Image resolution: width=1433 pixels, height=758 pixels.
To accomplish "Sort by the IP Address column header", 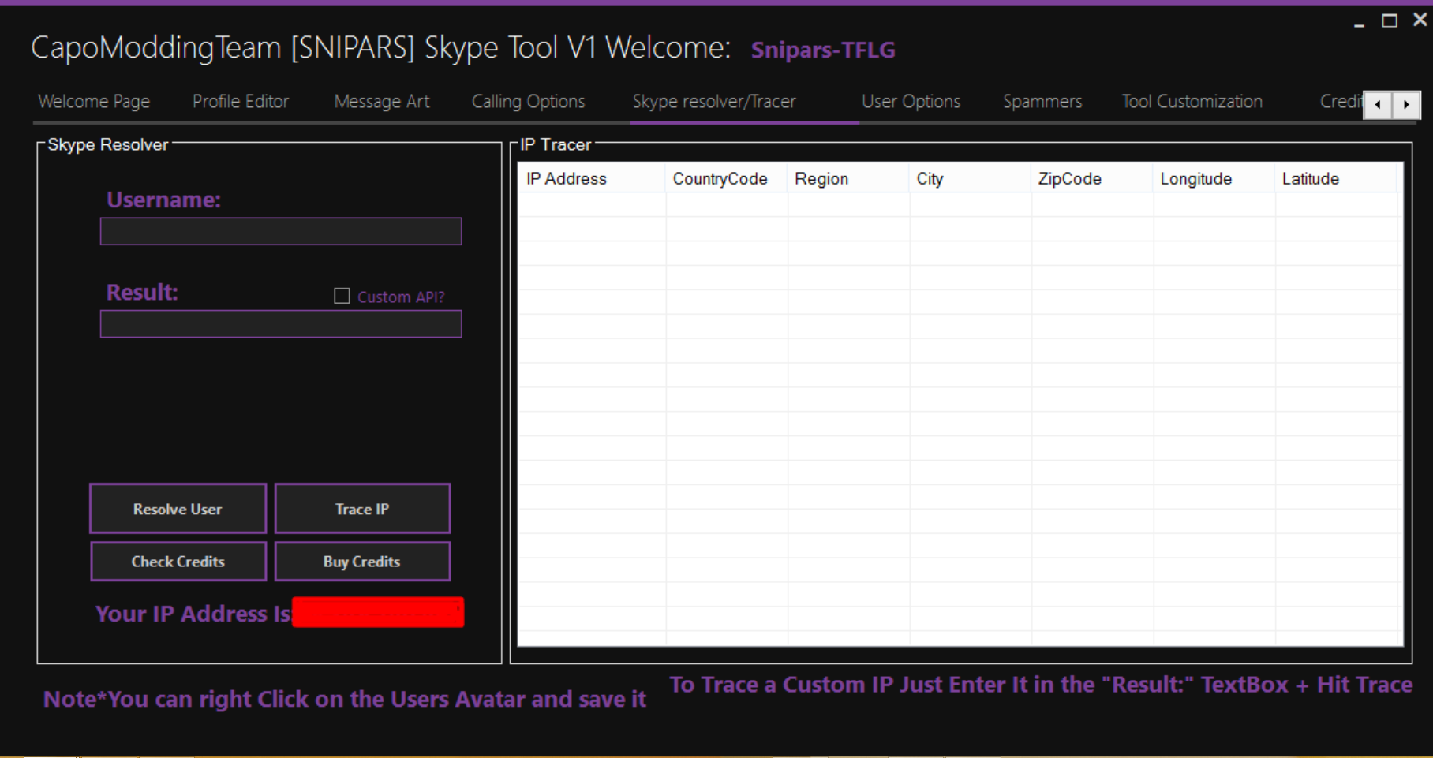I will (592, 179).
